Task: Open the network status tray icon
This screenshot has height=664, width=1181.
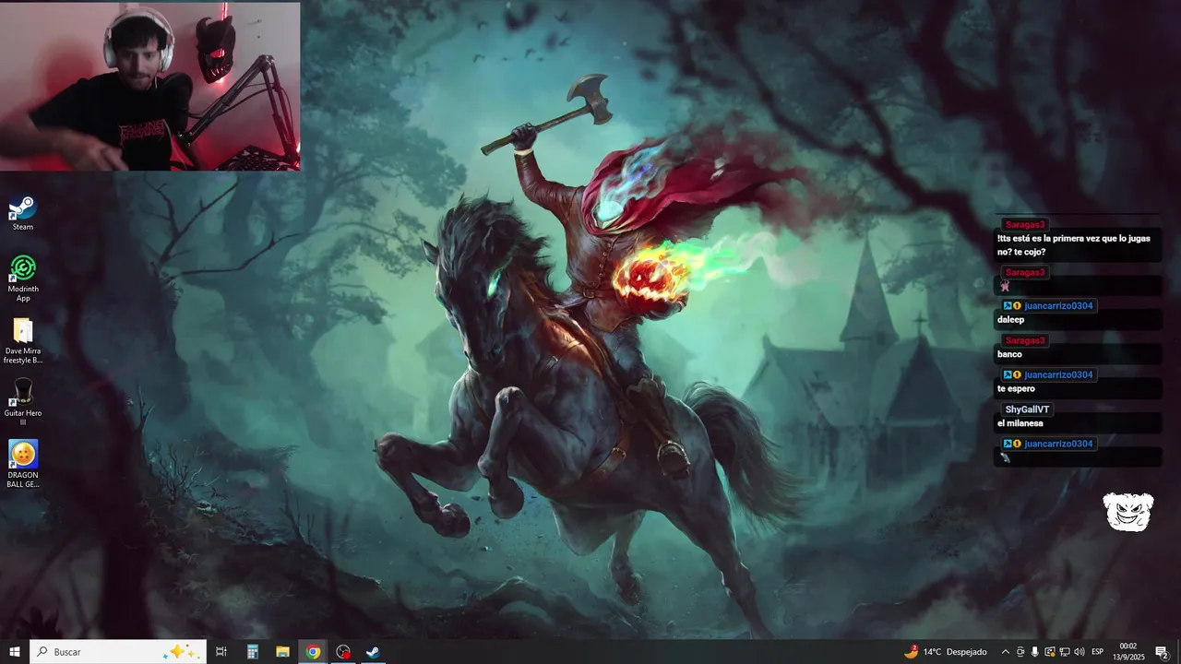Action: click(1065, 652)
